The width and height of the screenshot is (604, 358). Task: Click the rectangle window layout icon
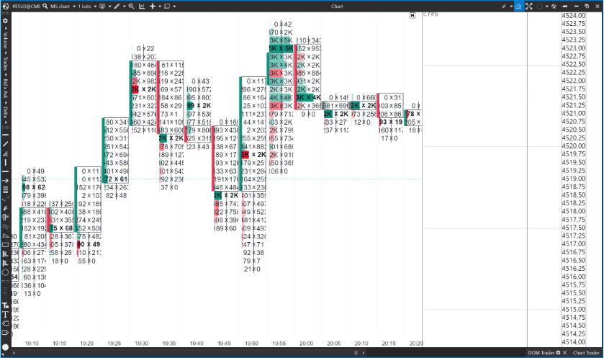click(167, 6)
